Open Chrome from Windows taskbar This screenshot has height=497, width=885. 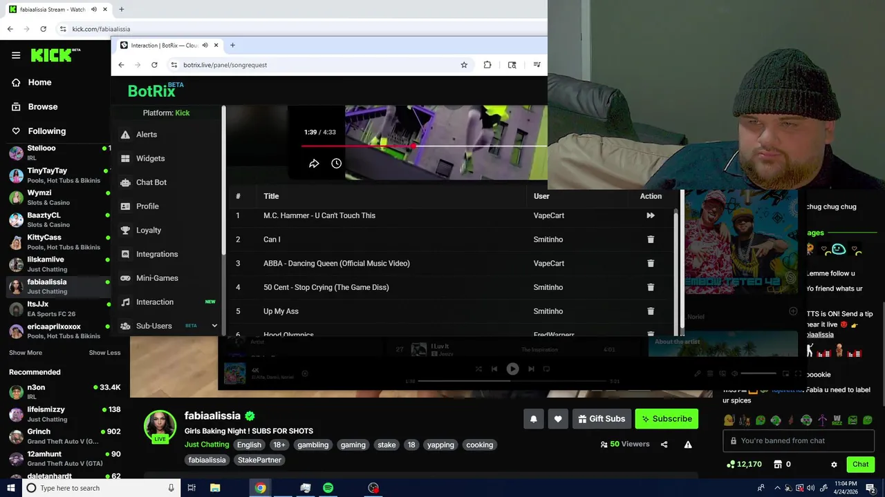260,488
